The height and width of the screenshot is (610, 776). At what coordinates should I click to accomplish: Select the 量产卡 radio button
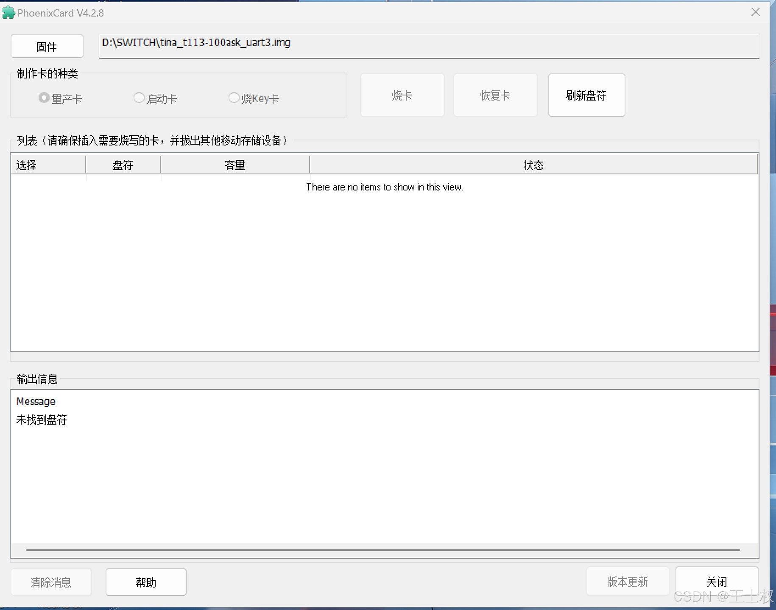pyautogui.click(x=44, y=98)
